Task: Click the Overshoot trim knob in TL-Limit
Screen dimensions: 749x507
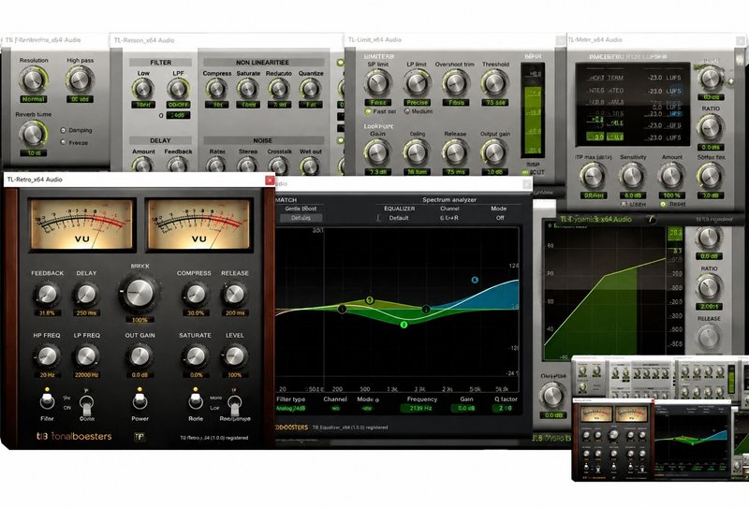Action: click(455, 83)
